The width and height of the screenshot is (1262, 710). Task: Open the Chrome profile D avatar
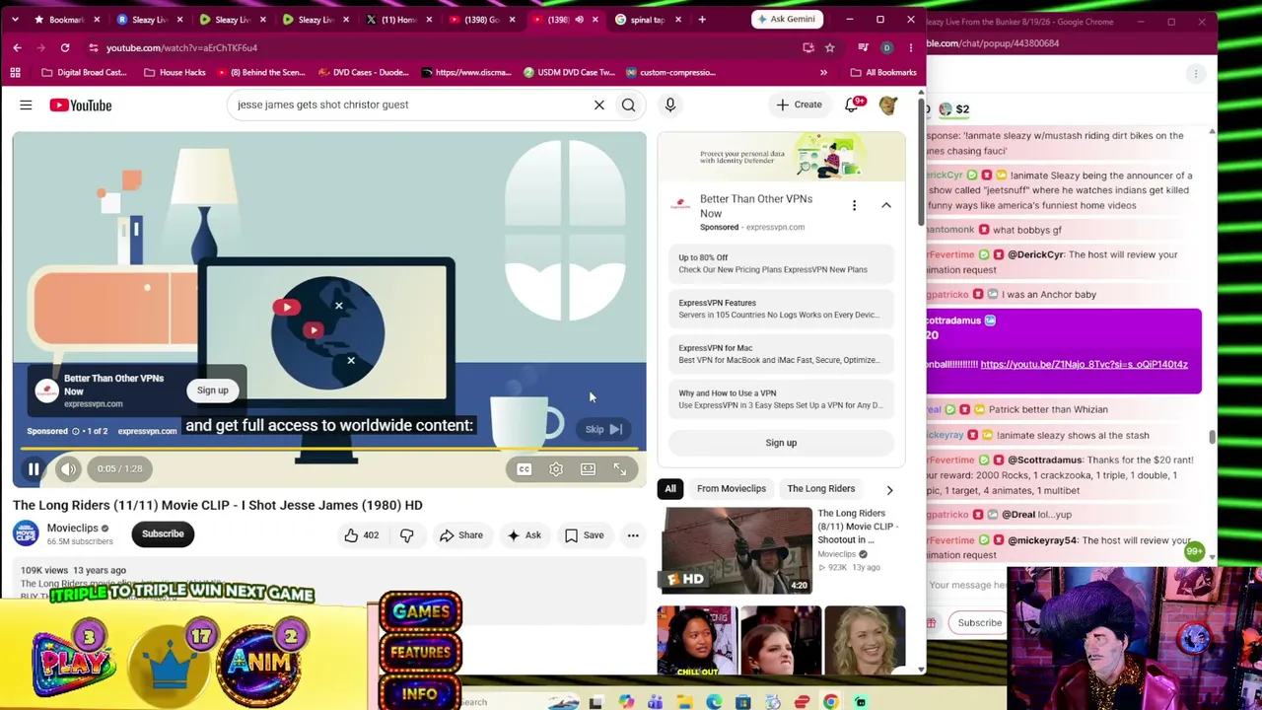click(x=886, y=47)
